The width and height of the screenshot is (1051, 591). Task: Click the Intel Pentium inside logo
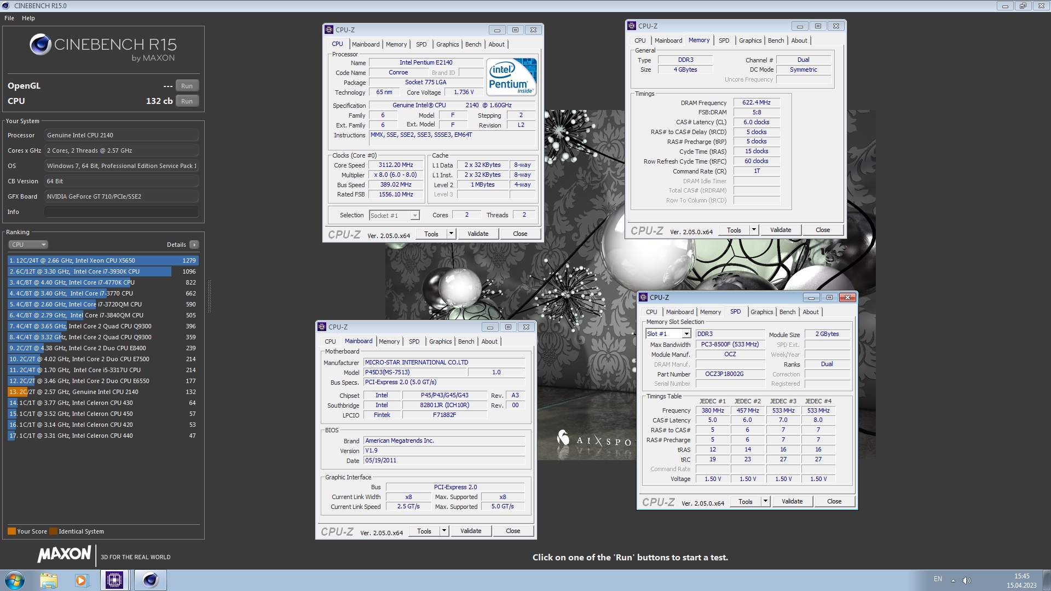click(x=511, y=77)
